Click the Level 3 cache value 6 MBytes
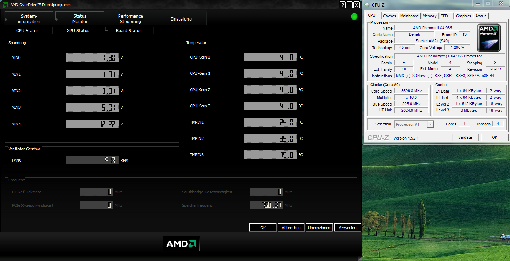Screen dimensions: 510x261 point(469,110)
